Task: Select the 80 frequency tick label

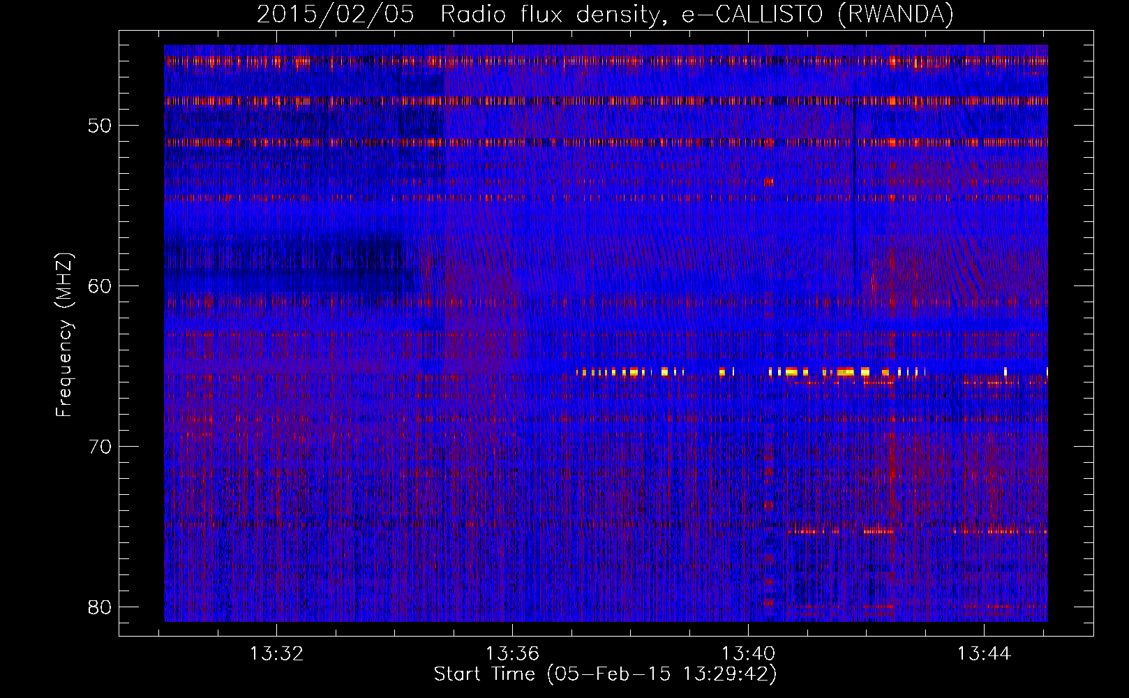Action: pyautogui.click(x=100, y=607)
